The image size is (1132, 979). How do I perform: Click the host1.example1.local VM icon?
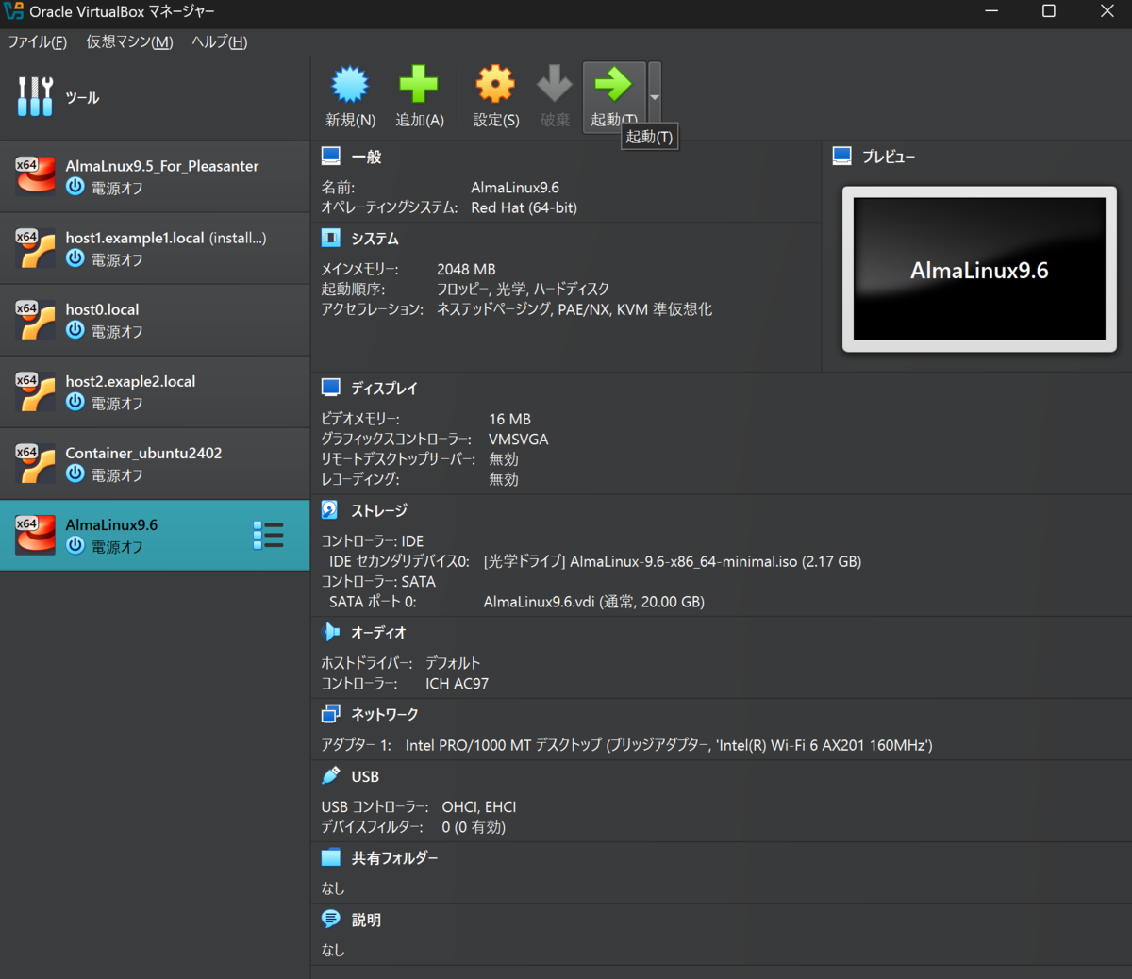(x=35, y=247)
